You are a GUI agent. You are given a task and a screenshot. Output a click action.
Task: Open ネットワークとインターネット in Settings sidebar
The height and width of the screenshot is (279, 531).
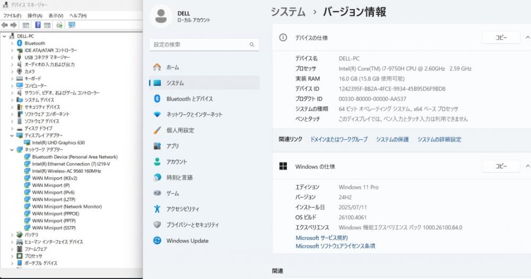[204, 114]
